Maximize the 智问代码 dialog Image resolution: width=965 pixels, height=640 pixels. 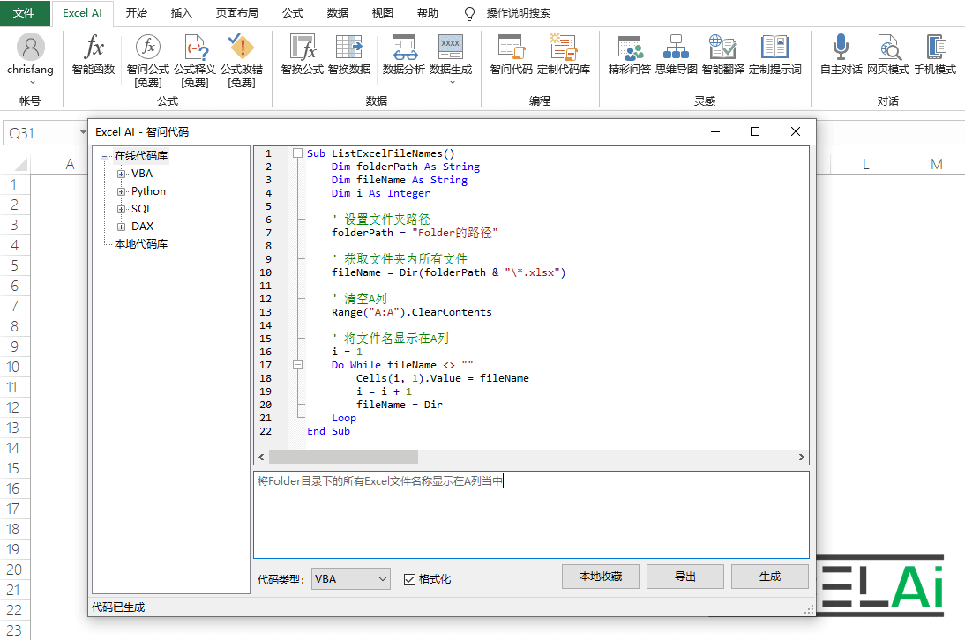(755, 131)
